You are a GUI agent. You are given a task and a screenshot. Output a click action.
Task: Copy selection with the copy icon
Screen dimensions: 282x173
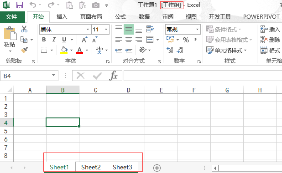click(24, 40)
